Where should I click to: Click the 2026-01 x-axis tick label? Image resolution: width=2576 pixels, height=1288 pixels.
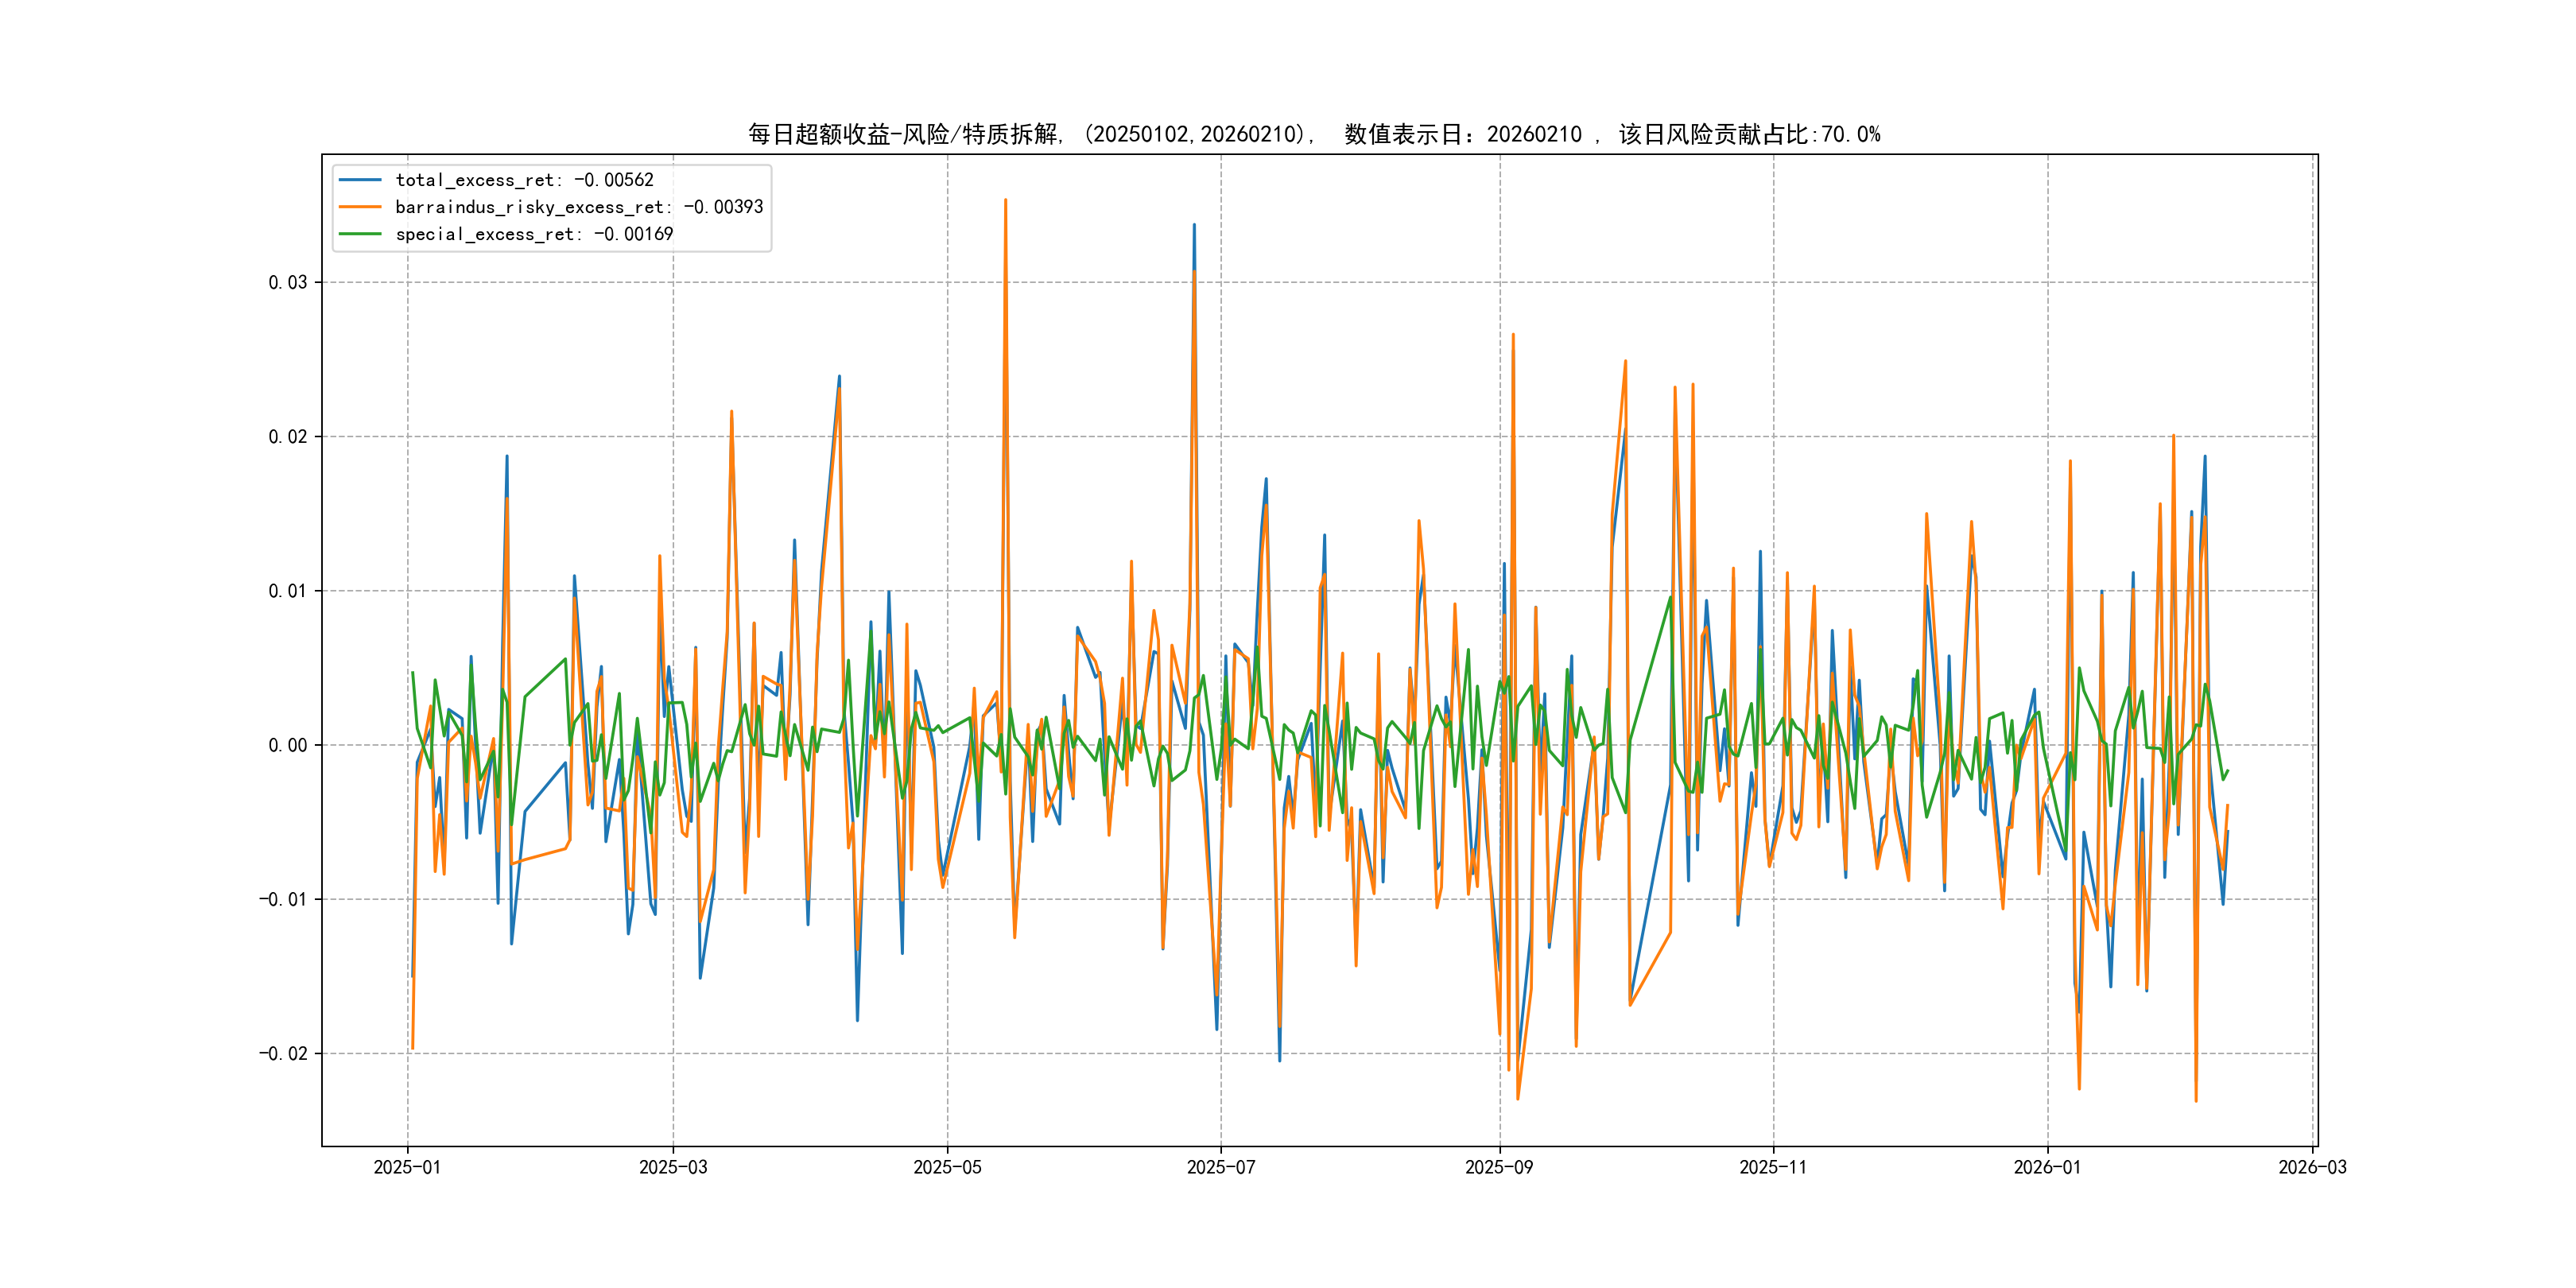point(2047,1167)
